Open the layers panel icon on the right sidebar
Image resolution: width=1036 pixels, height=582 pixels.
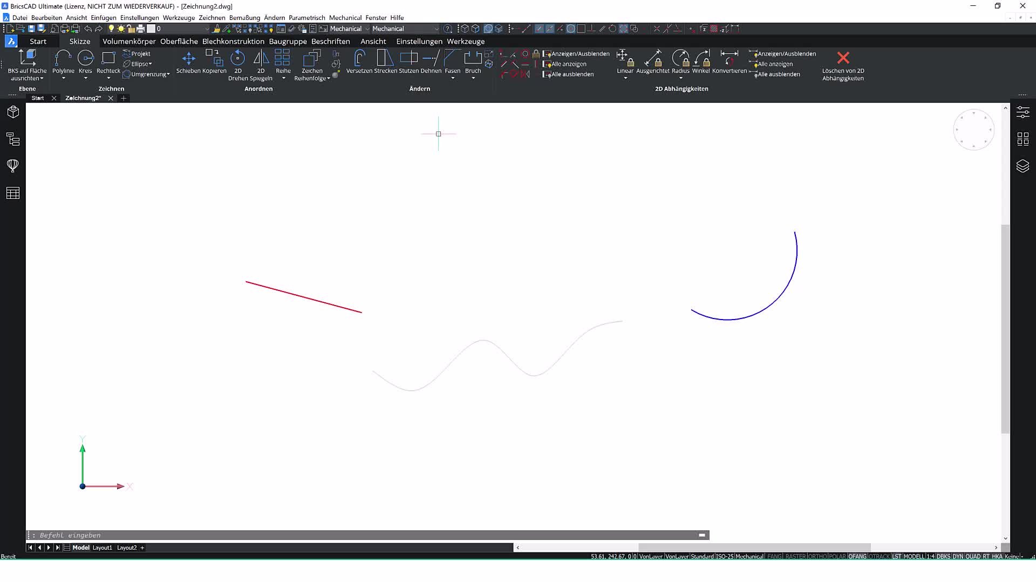click(1023, 166)
